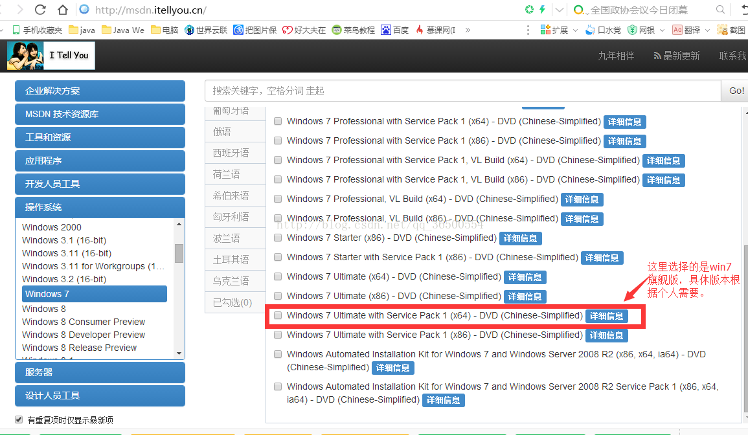This screenshot has height=435, width=748.
Task: Open the address bar dropdown arrow
Action: click(x=560, y=10)
